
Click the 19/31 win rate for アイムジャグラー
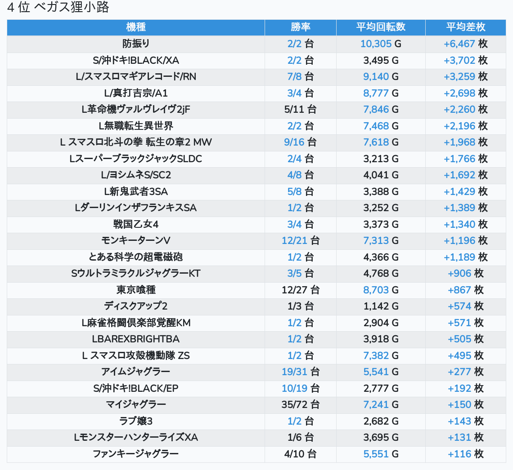(294, 372)
